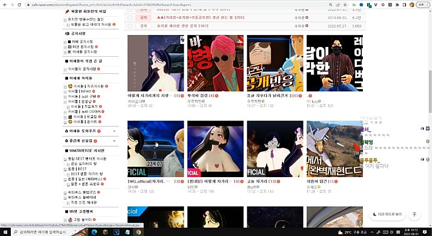
Task: Open the Chrome side panel
Action: [404, 5]
